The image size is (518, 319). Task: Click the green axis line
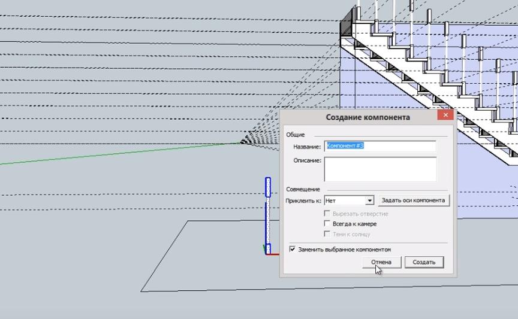click(120, 153)
